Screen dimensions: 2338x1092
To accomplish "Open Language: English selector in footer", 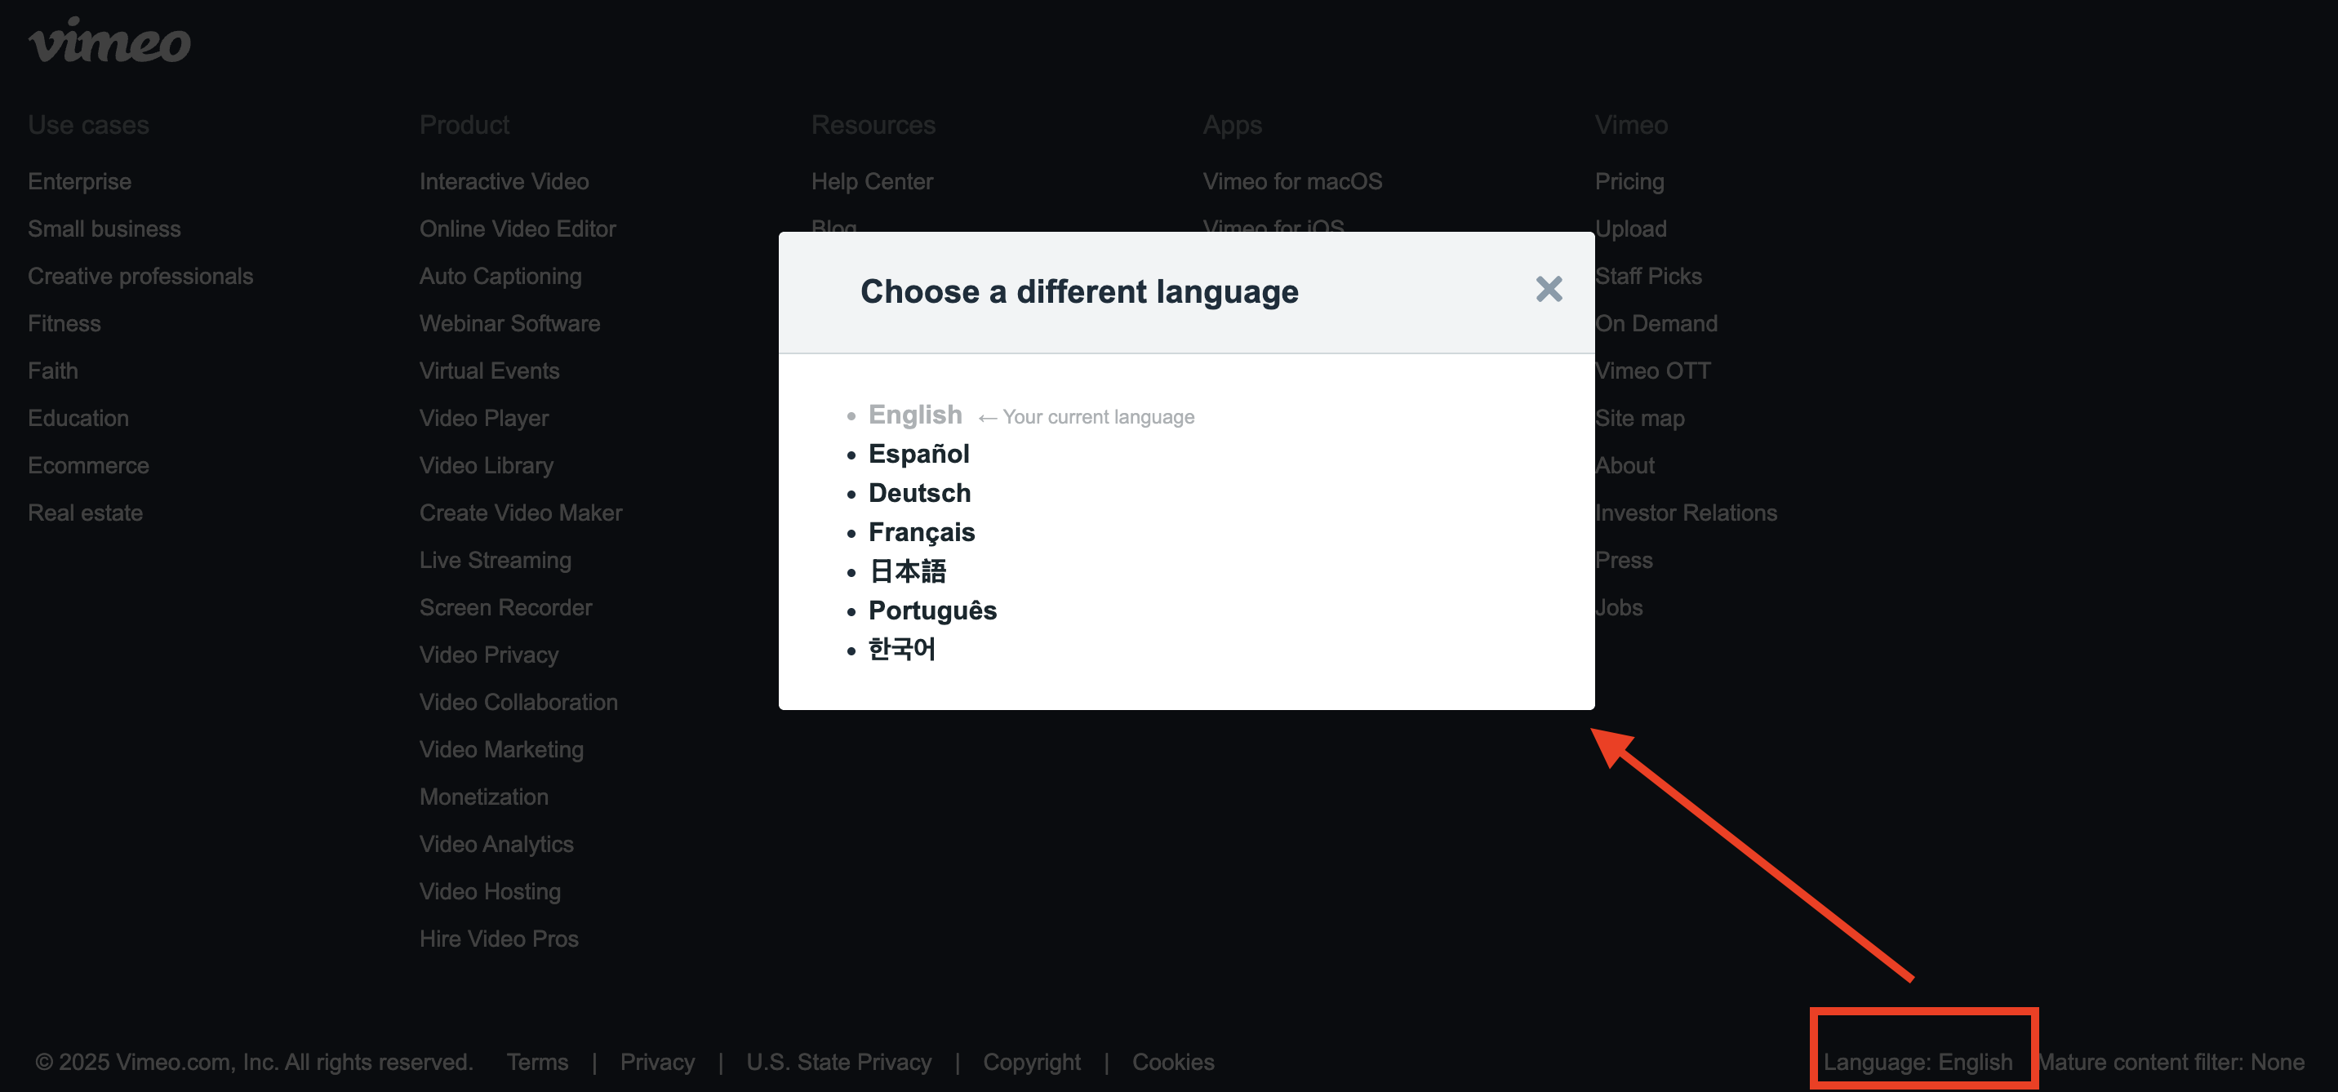I will 1917,1061.
